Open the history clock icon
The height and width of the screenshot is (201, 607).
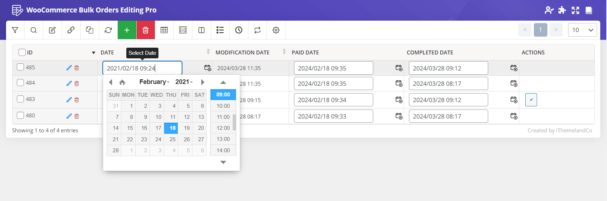(x=239, y=30)
